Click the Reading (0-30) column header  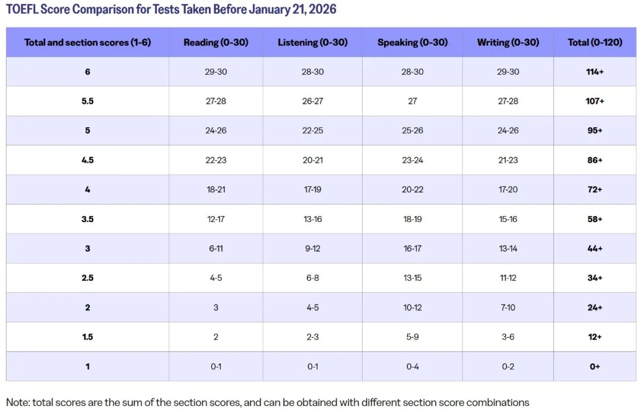(216, 42)
